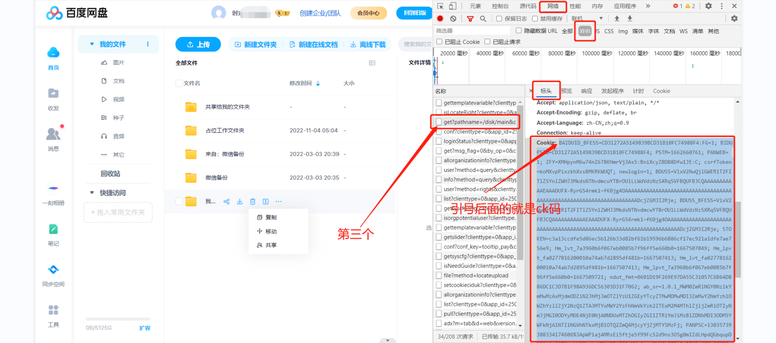Click the XHR request type filter
The height and width of the screenshot is (343, 776).
click(x=584, y=31)
